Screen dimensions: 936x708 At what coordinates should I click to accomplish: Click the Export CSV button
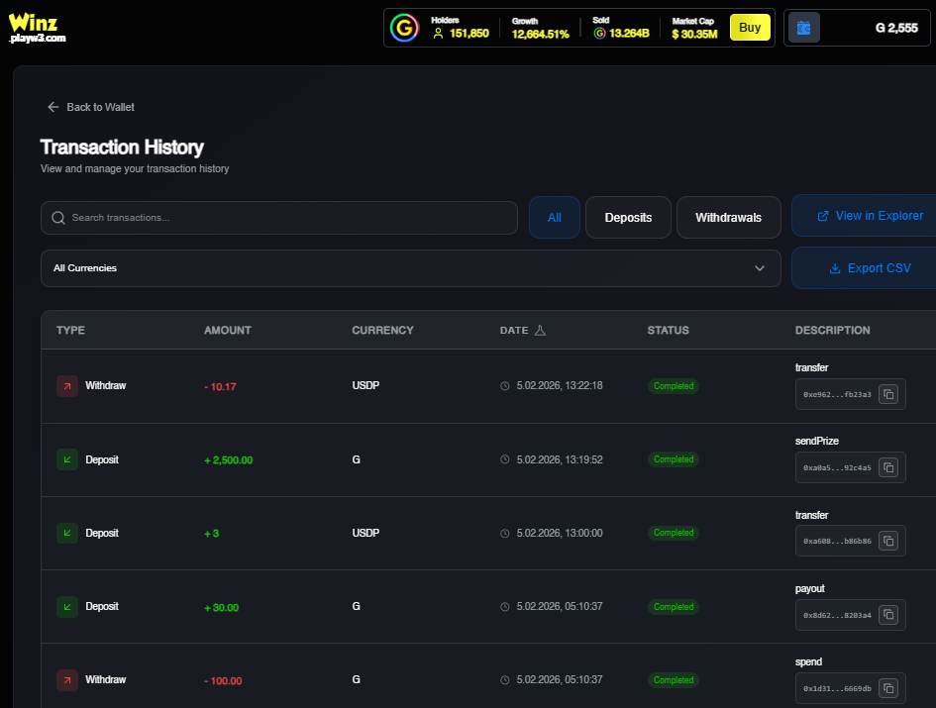[869, 268]
